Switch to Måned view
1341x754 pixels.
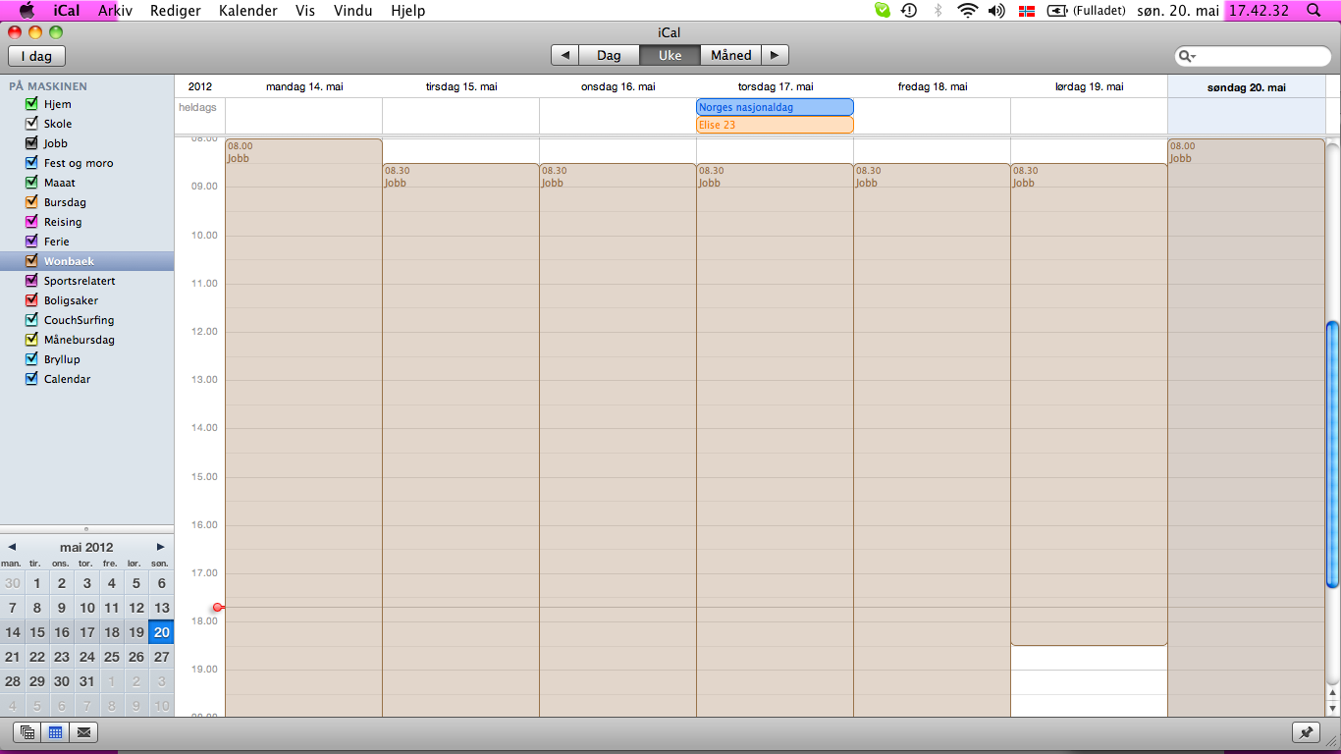pos(731,55)
